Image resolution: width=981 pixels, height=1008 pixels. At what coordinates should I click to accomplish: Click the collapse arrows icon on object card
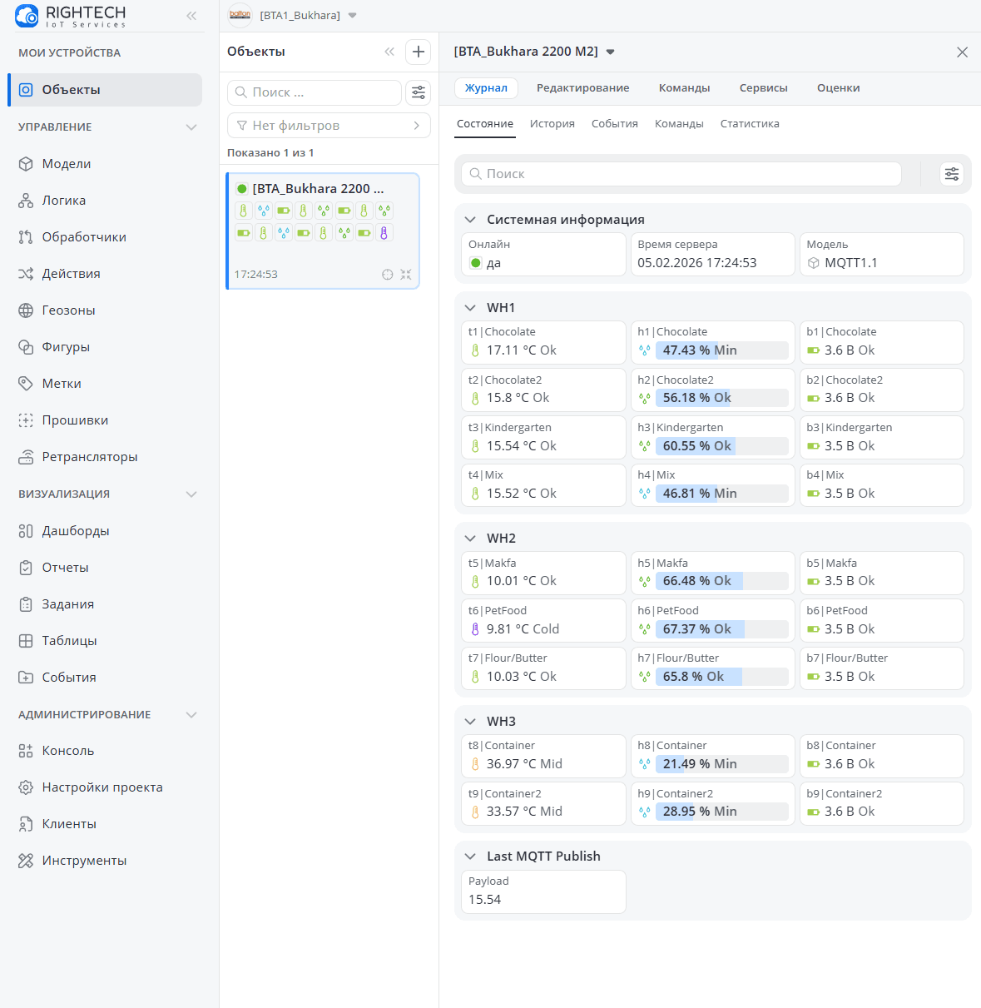click(406, 275)
